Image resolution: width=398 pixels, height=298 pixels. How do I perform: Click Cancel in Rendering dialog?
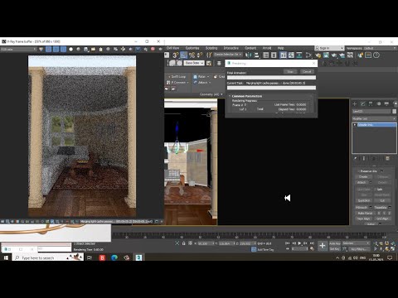[307, 72]
